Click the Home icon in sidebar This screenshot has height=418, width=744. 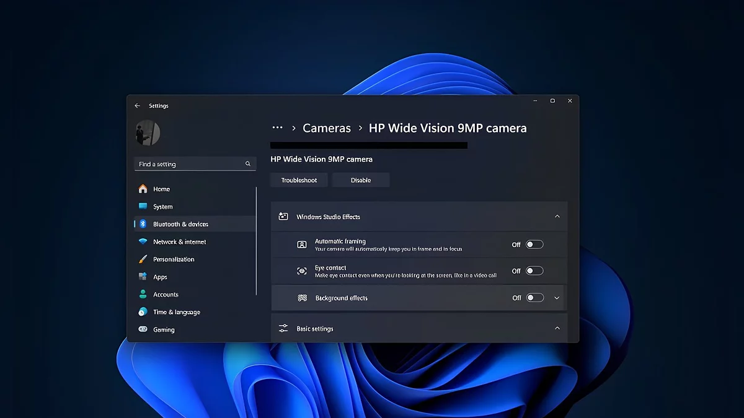pos(143,189)
